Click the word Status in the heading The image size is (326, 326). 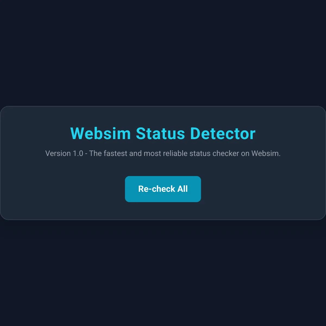click(x=160, y=133)
